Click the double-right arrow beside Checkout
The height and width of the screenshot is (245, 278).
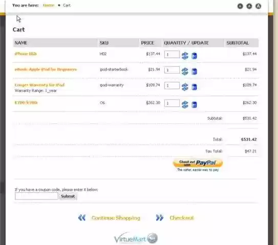tap(160, 218)
